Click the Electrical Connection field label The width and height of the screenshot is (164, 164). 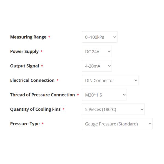(32, 80)
